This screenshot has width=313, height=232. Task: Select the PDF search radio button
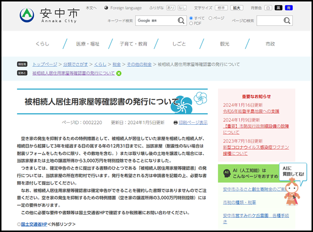(x=191, y=23)
